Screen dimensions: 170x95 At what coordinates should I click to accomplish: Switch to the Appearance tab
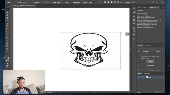[x=149, y=45]
